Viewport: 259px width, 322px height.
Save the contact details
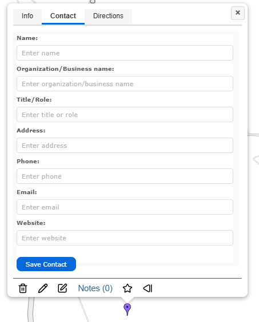[46, 264]
